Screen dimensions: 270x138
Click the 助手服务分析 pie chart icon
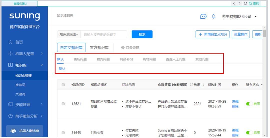point(10,116)
